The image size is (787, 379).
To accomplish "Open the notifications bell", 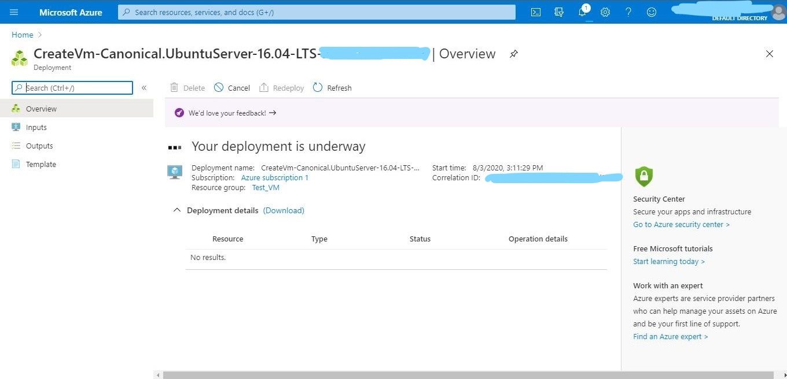I will (x=582, y=12).
